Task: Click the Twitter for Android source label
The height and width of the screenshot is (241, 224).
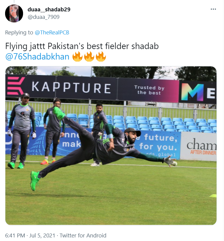Action: [83, 235]
